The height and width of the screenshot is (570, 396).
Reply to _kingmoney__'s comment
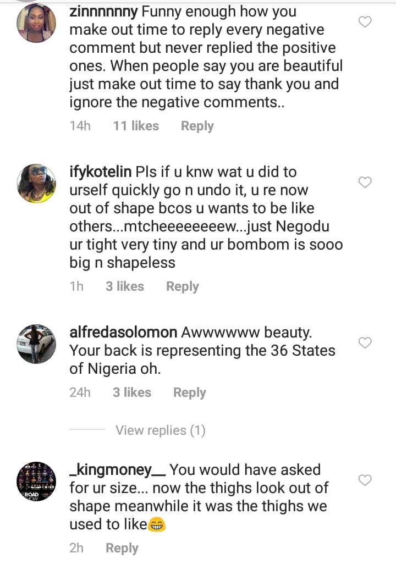point(122,548)
